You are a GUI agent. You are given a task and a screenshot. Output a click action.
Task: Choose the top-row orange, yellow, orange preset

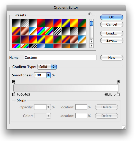coord(74,23)
